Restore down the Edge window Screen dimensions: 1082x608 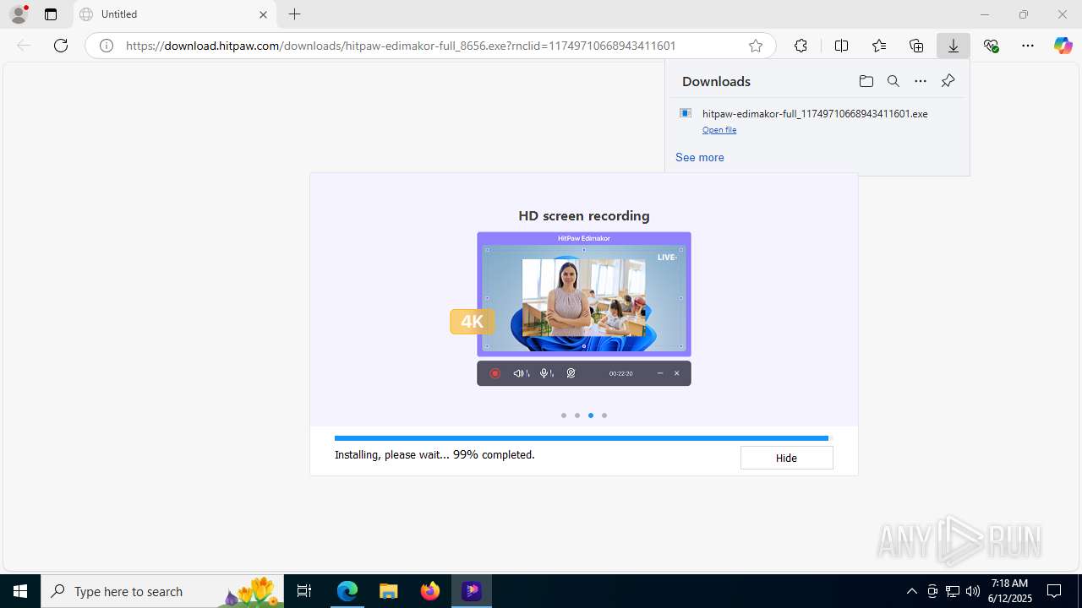pyautogui.click(x=1024, y=14)
